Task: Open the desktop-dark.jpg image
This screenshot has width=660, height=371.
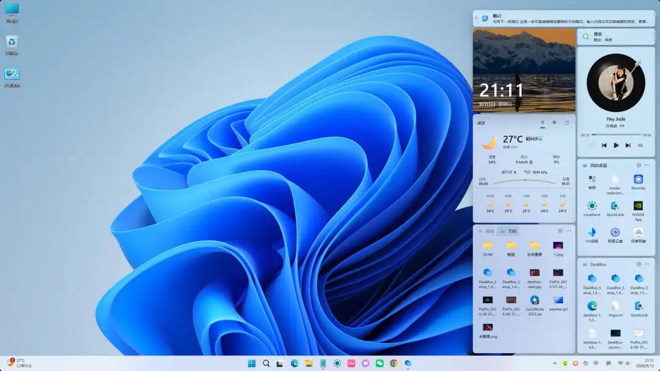Action: [x=535, y=273]
